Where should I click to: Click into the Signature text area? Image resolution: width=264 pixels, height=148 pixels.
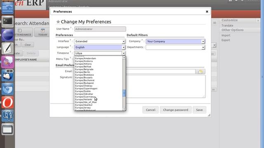(166, 86)
